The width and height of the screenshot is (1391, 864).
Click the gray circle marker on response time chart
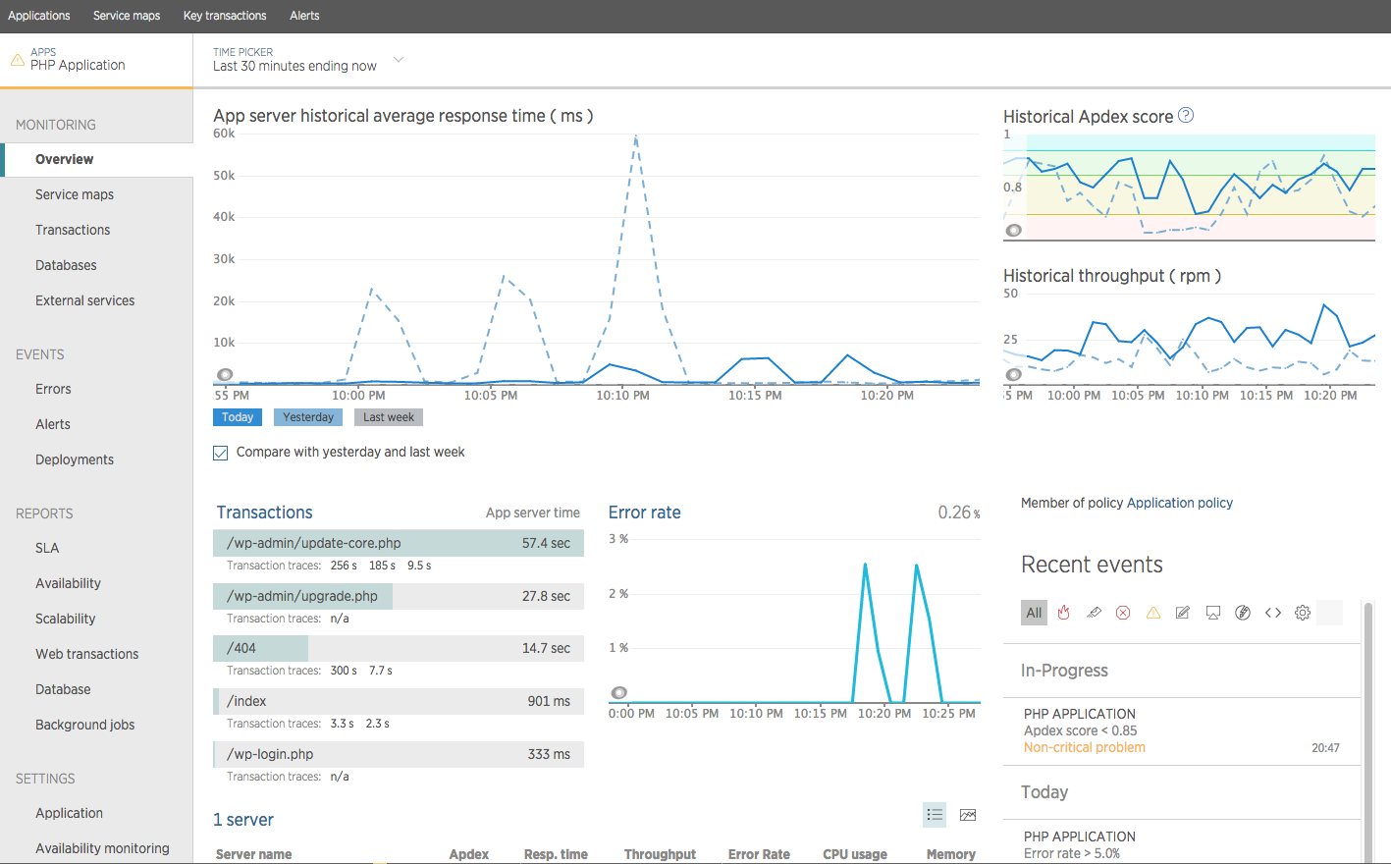225,375
